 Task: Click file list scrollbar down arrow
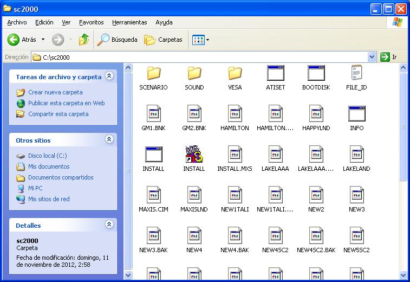[x=404, y=275]
